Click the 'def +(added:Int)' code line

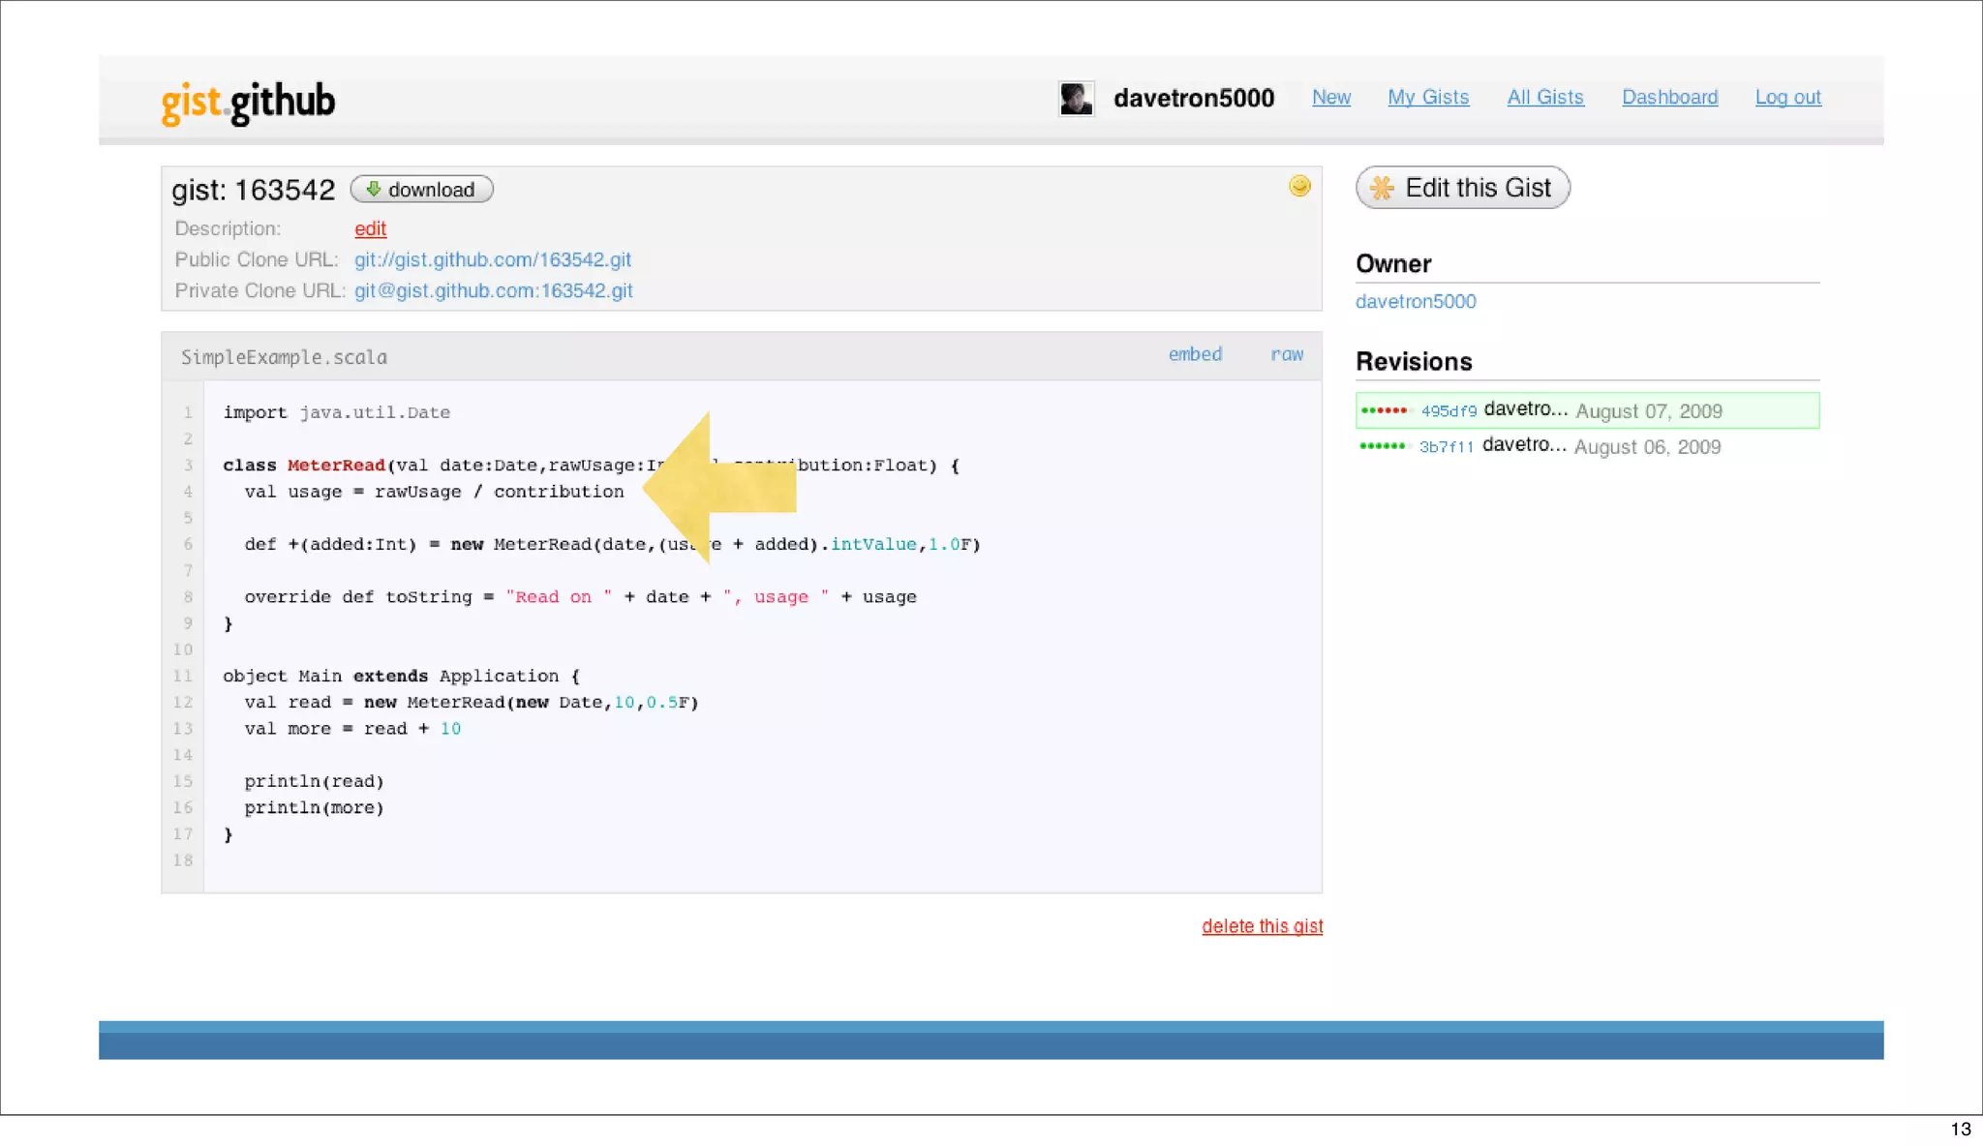(x=612, y=544)
